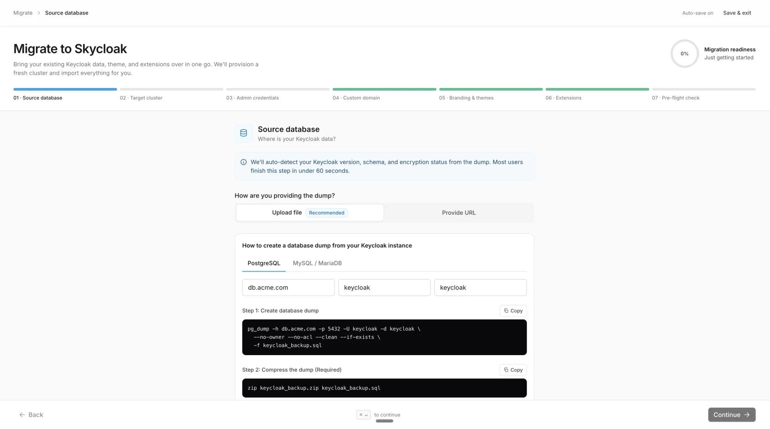The height and width of the screenshot is (429, 770).
Task: Click the Source database icon
Action: coord(243,133)
